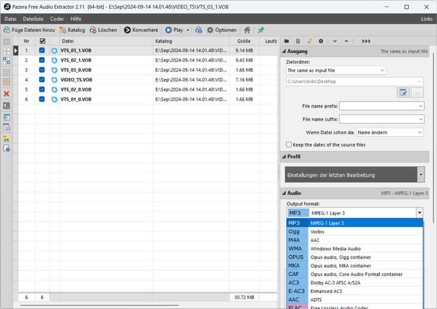Select Ogg Vorbis in the format list
This screenshot has width=437, height=309.
point(355,232)
